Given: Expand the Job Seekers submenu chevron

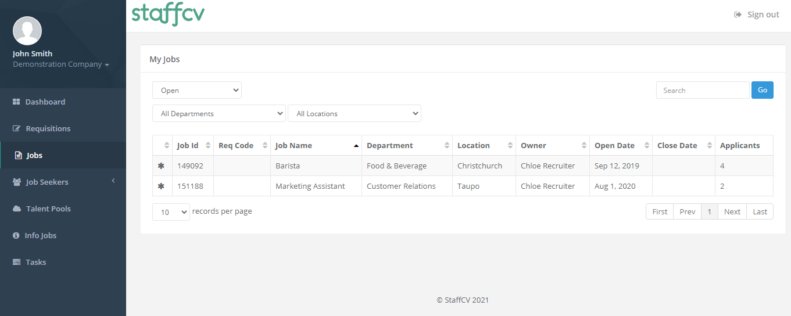Looking at the screenshot, I should point(113,181).
